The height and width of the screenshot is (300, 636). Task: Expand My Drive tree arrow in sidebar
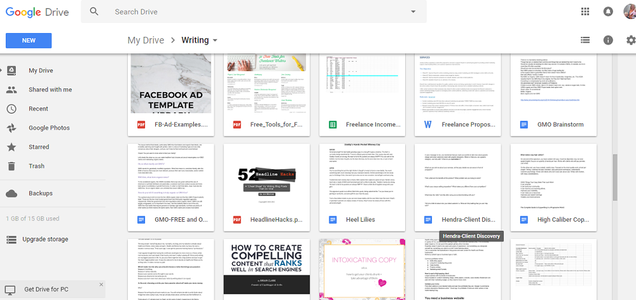pos(2,71)
